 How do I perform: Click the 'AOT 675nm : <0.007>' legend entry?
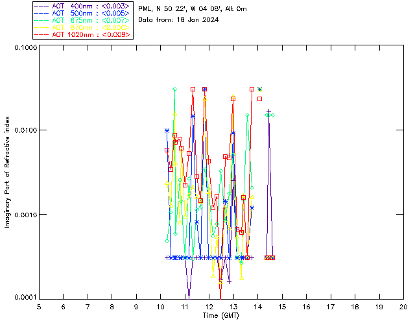point(82,20)
